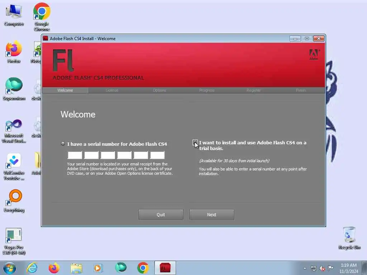The width and height of the screenshot is (367, 275).
Task: Select the Welcome step tab
Action: tap(65, 90)
